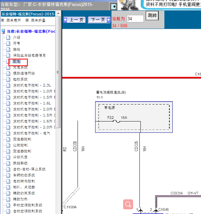201x214 pixels.
Task: Open the 巡航控制 tree item
Action: click(x=20, y=145)
